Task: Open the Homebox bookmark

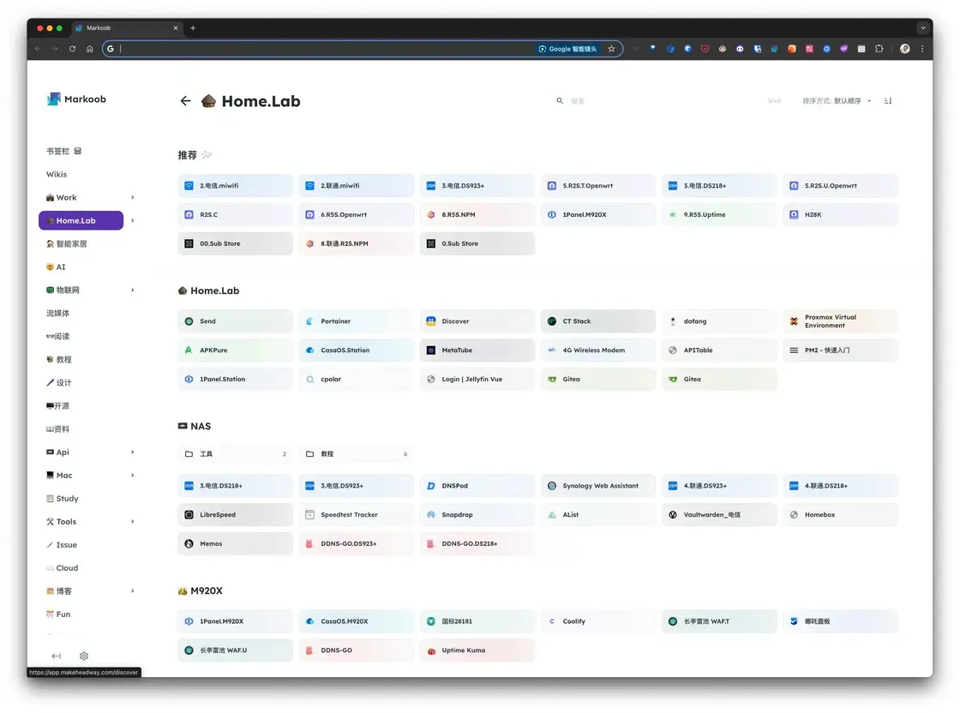Action: coord(840,515)
